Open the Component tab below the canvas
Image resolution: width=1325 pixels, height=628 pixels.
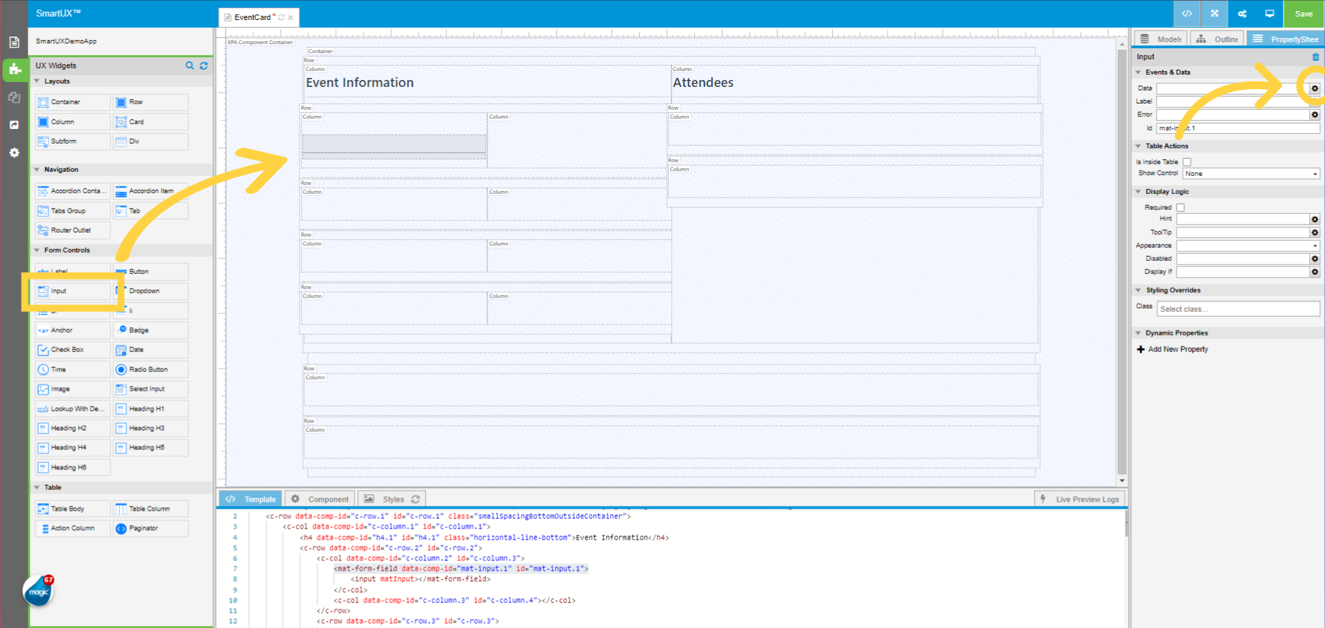pyautogui.click(x=320, y=498)
